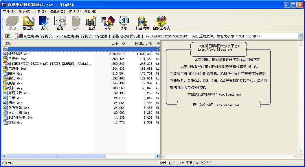Screen dimensions: 305x167
Task: Click the 目录.doc file icon
Action: coord(5,98)
